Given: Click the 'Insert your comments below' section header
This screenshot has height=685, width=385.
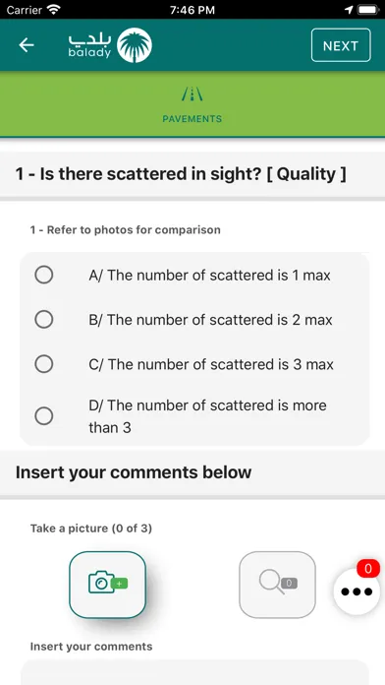Looking at the screenshot, I should (x=134, y=472).
